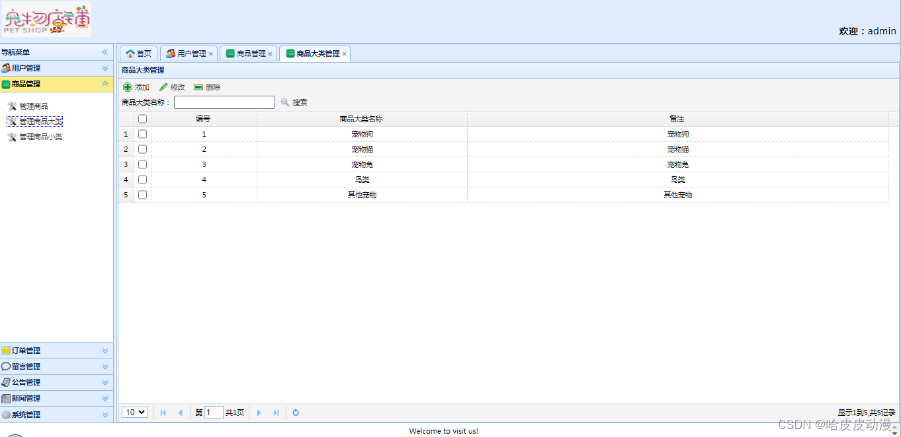Go to the next page

tap(259, 413)
